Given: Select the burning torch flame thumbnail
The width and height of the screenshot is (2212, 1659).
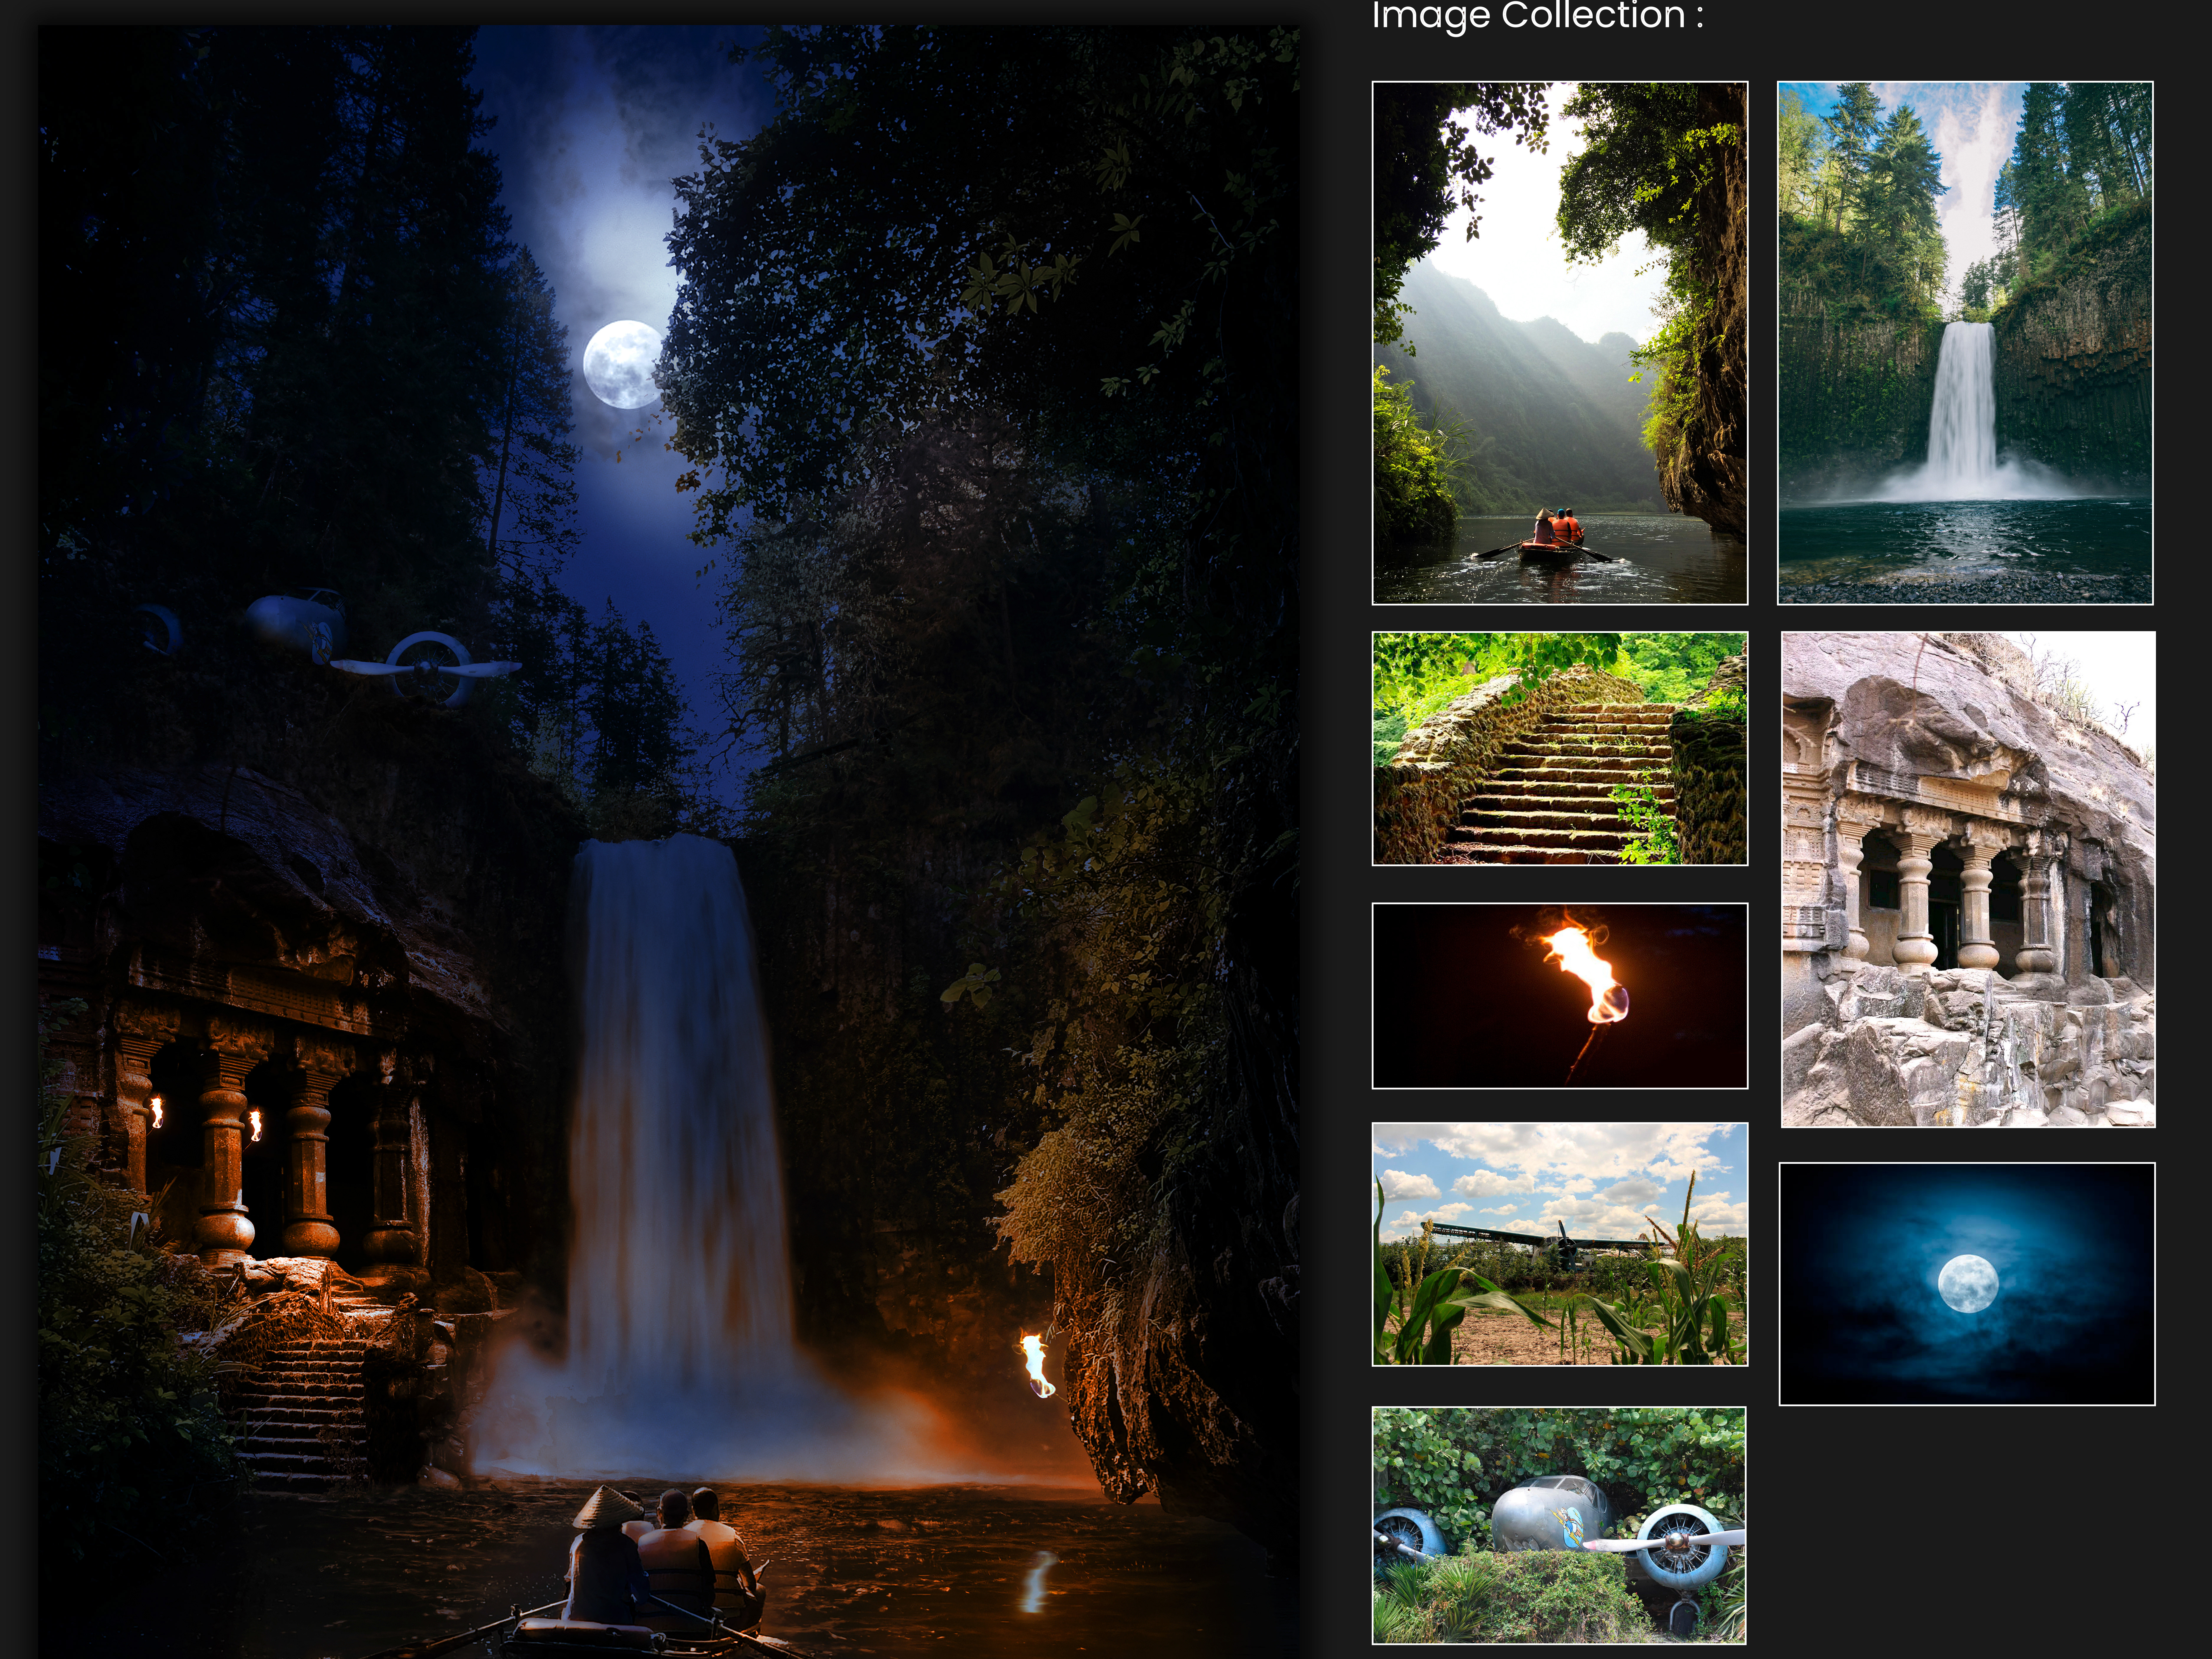Looking at the screenshot, I should [1560, 996].
